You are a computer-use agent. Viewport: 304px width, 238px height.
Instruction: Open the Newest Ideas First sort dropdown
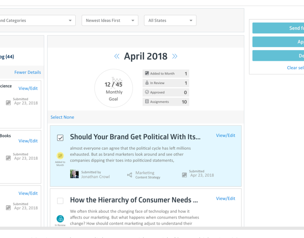point(110,20)
